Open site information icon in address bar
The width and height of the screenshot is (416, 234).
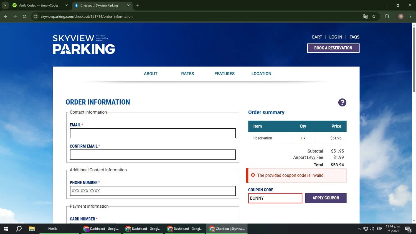35,16
